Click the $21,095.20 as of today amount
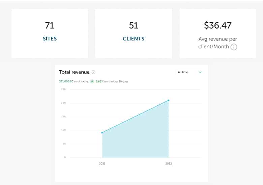The image size is (263, 185). click(x=67, y=81)
